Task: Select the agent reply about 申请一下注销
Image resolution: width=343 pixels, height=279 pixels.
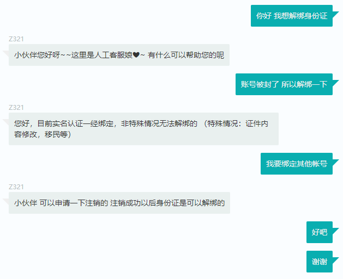Action: [x=119, y=203]
